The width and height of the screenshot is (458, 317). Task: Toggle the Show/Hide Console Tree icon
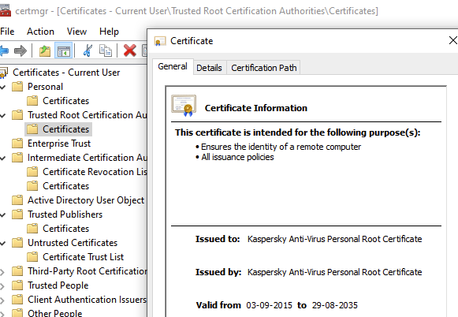pos(63,50)
